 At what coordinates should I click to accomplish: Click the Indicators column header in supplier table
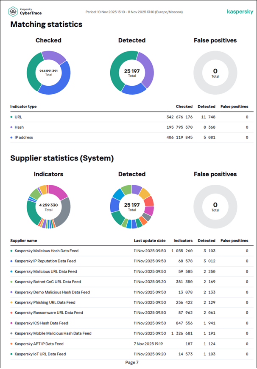[183, 241]
